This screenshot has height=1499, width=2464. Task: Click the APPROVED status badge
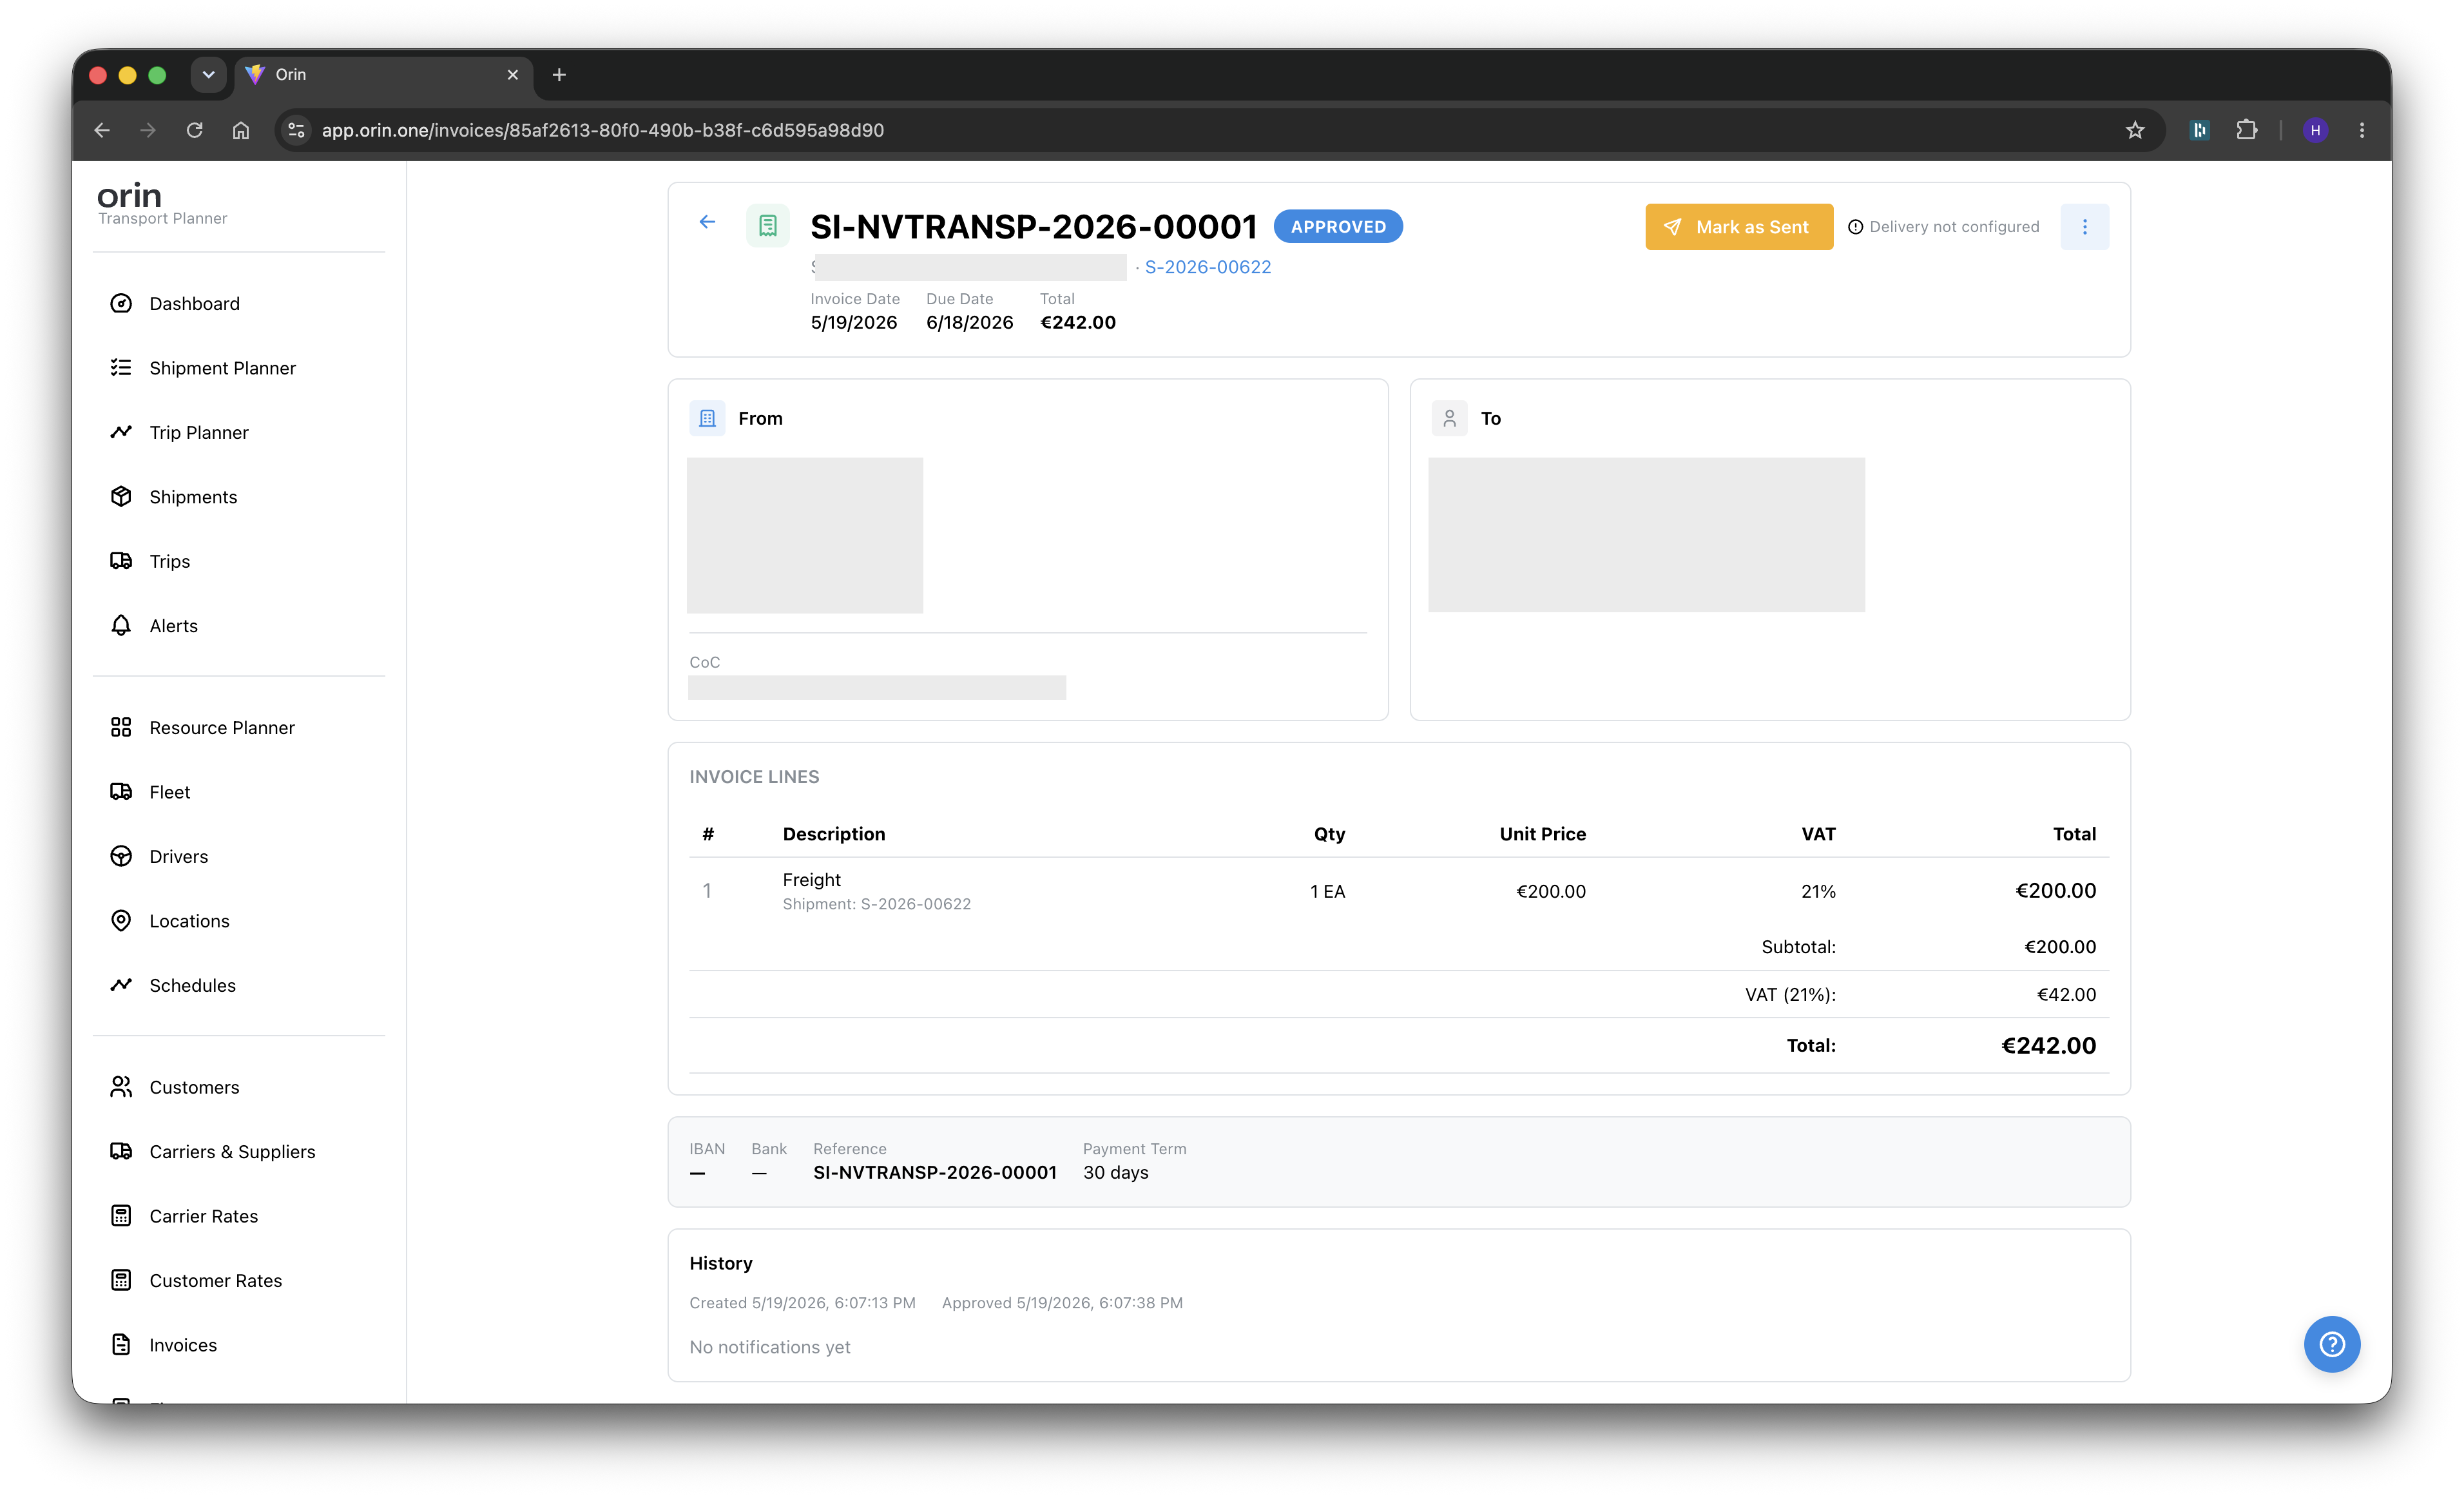1338,227
